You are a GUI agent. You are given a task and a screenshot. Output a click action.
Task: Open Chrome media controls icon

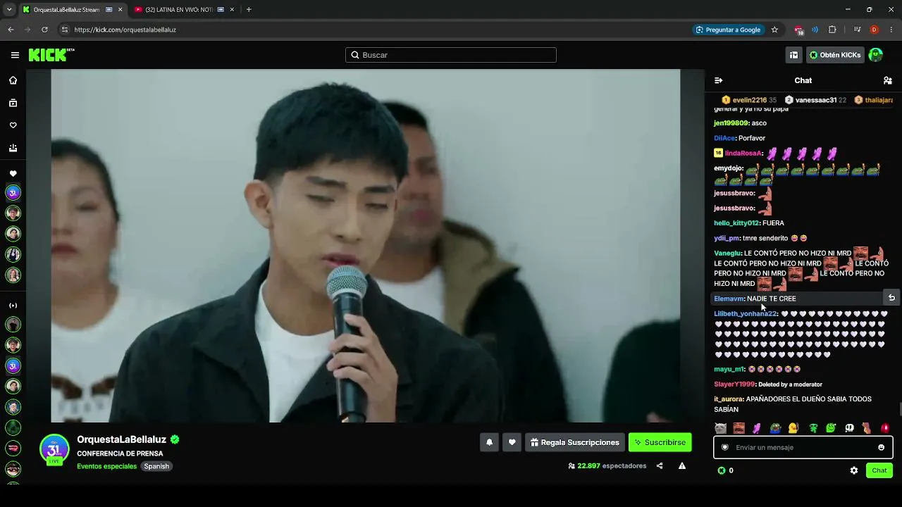(857, 30)
